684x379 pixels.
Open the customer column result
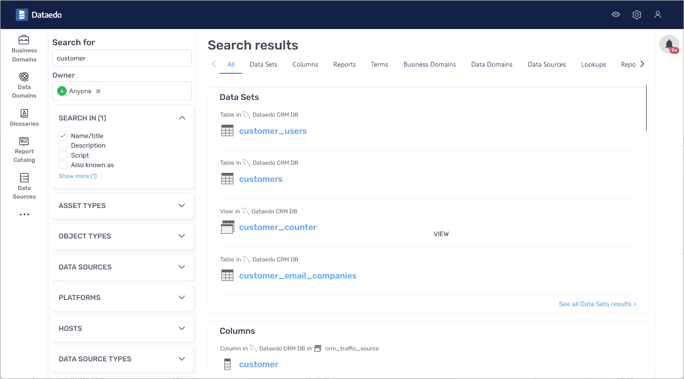[x=259, y=364]
